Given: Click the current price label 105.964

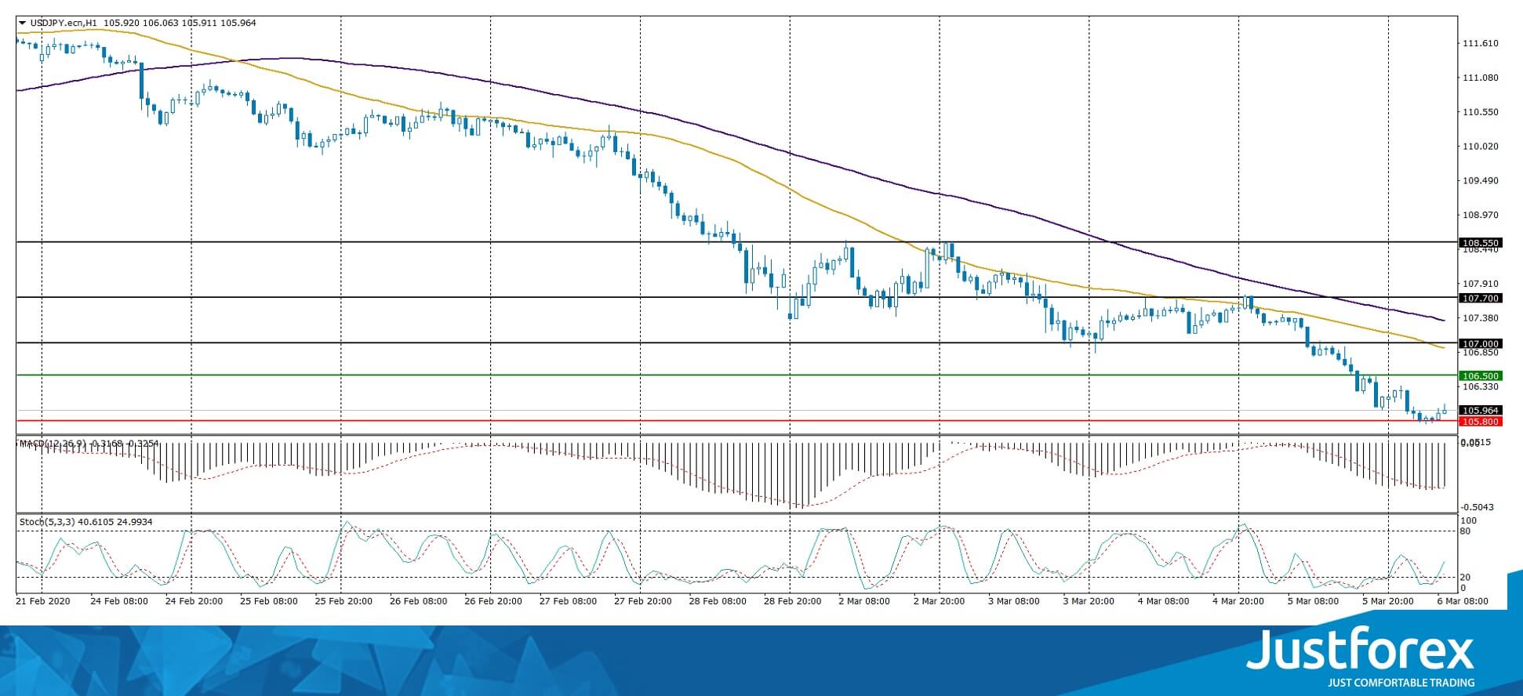Looking at the screenshot, I should point(1480,410).
